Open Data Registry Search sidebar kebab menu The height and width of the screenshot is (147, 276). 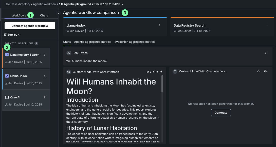point(45,55)
